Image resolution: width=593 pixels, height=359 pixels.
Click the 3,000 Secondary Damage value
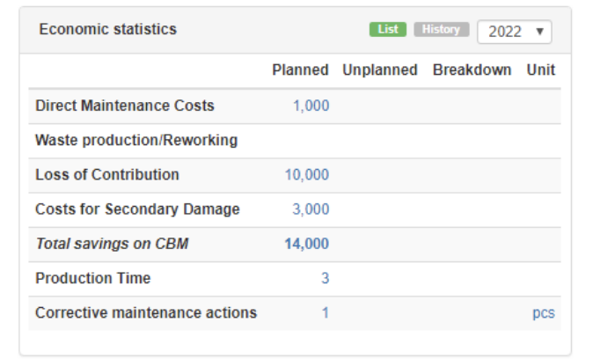click(x=311, y=209)
